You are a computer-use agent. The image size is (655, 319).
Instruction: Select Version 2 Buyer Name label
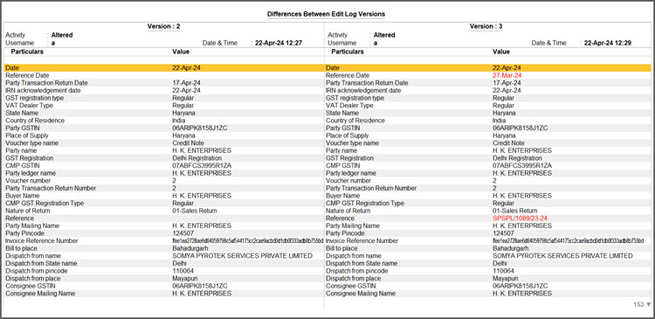pos(23,196)
